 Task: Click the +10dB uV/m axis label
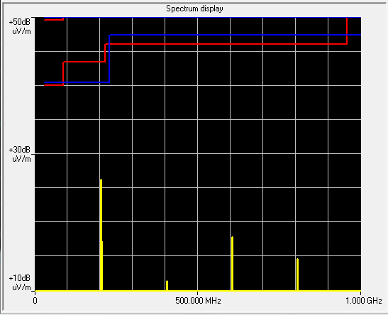coord(20,282)
